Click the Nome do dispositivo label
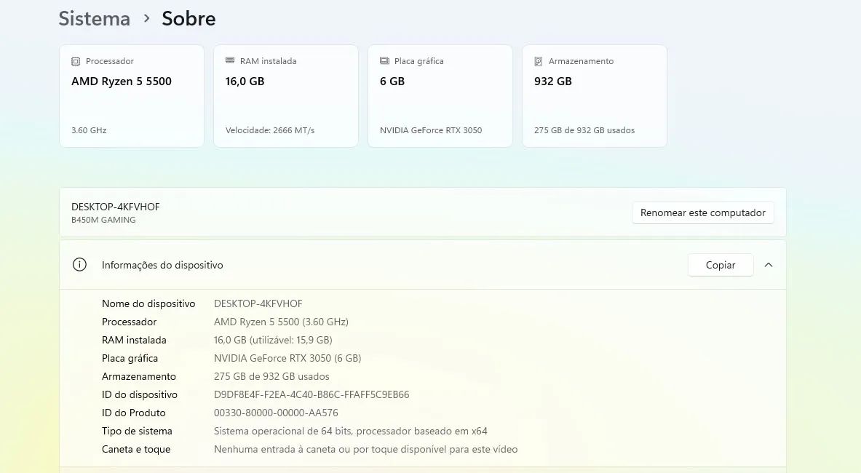The height and width of the screenshot is (473, 861). tap(148, 304)
